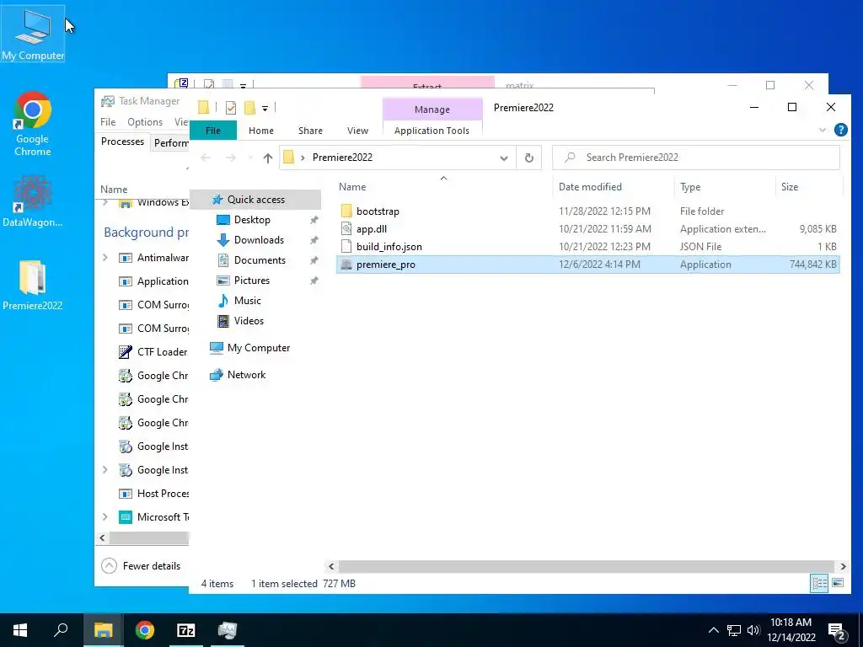Click the New folder icon in the quick access toolbar
The width and height of the screenshot is (863, 647).
[249, 108]
